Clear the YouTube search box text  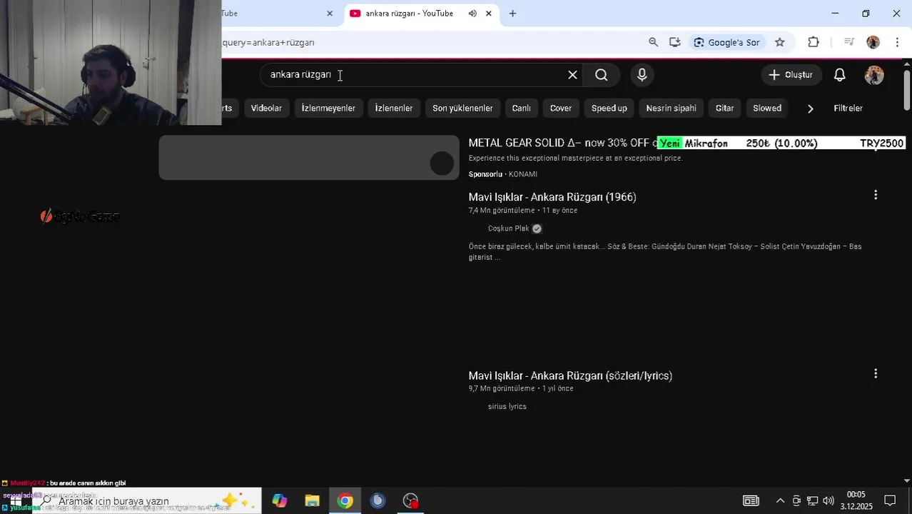tap(572, 75)
